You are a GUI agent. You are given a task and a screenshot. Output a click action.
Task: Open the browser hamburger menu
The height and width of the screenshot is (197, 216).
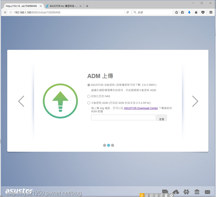[x=211, y=12]
